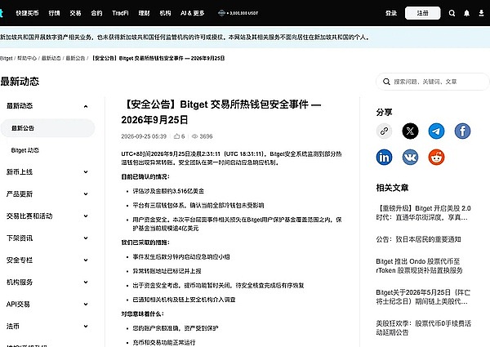
Task: Click the 登录 login link
Action: click(x=391, y=13)
